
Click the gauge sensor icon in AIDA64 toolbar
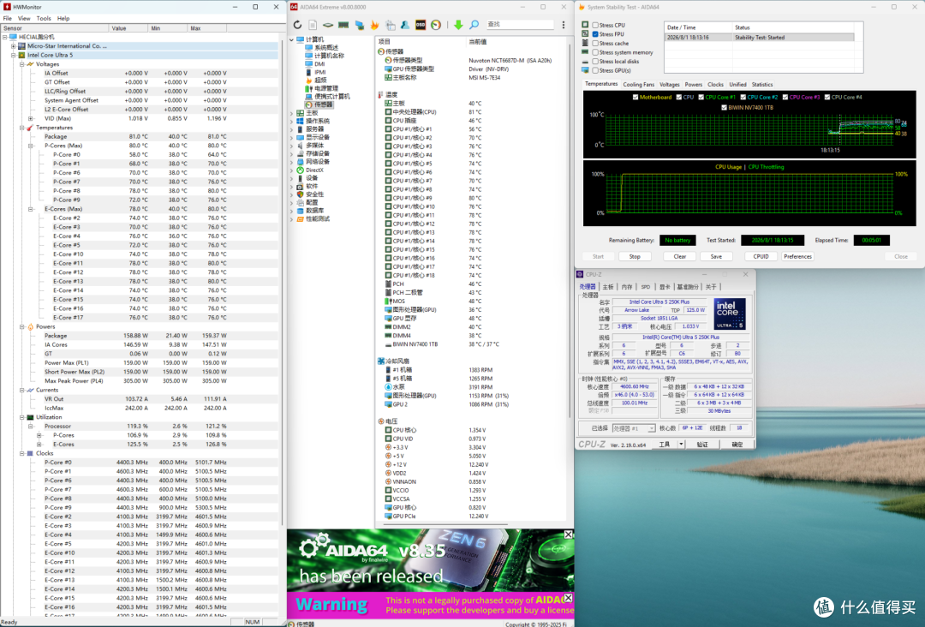(436, 25)
